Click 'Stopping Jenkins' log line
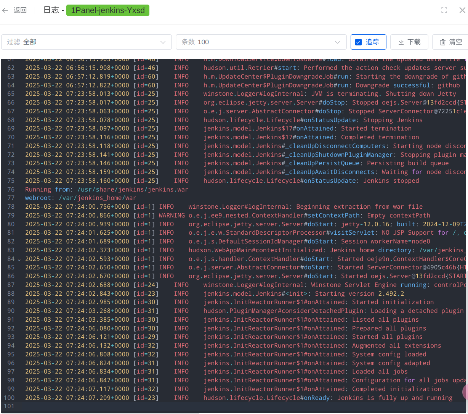The height and width of the screenshot is (414, 468). click(224, 120)
